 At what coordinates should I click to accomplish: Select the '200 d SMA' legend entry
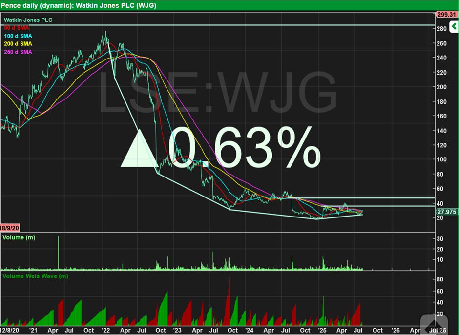18,44
